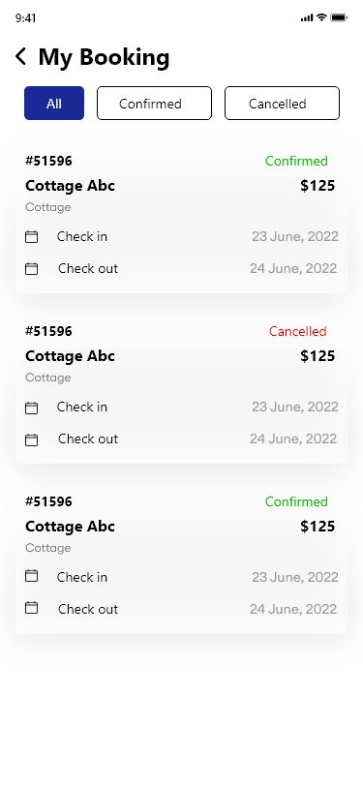Screen dimensions: 363x786
Task: Click the check-in calendar icon in the cancelled booking
Action: pos(32,408)
